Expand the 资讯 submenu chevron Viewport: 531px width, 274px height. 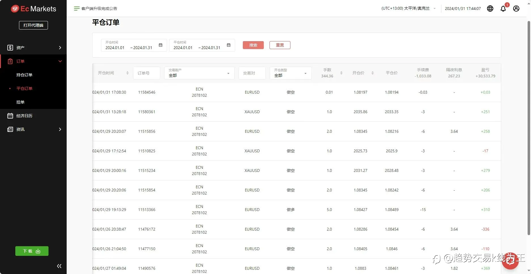(x=60, y=129)
